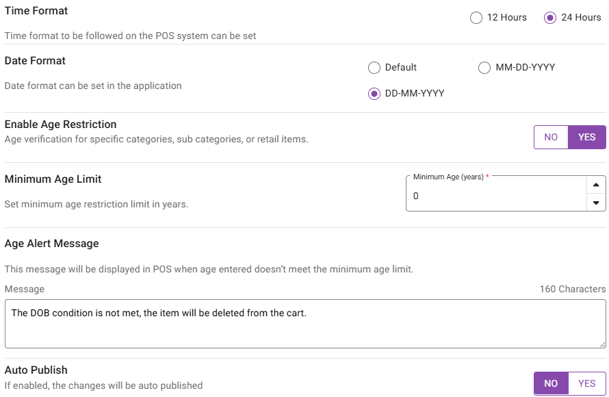The height and width of the screenshot is (397, 609).
Task: Set Auto Publish to NO
Action: point(551,383)
